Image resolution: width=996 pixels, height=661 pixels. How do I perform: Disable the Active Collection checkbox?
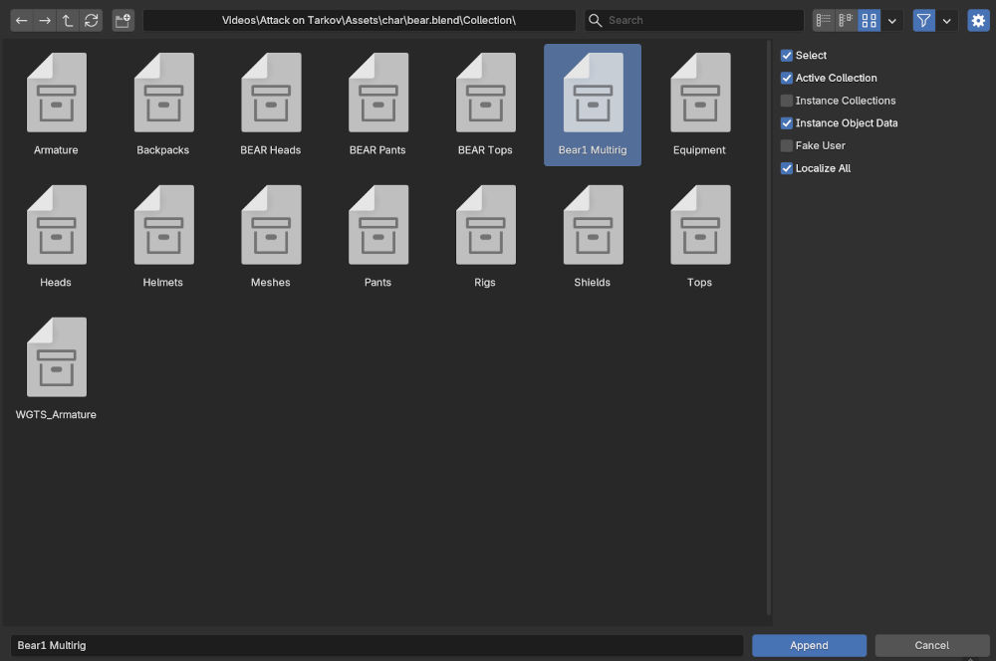click(x=787, y=78)
